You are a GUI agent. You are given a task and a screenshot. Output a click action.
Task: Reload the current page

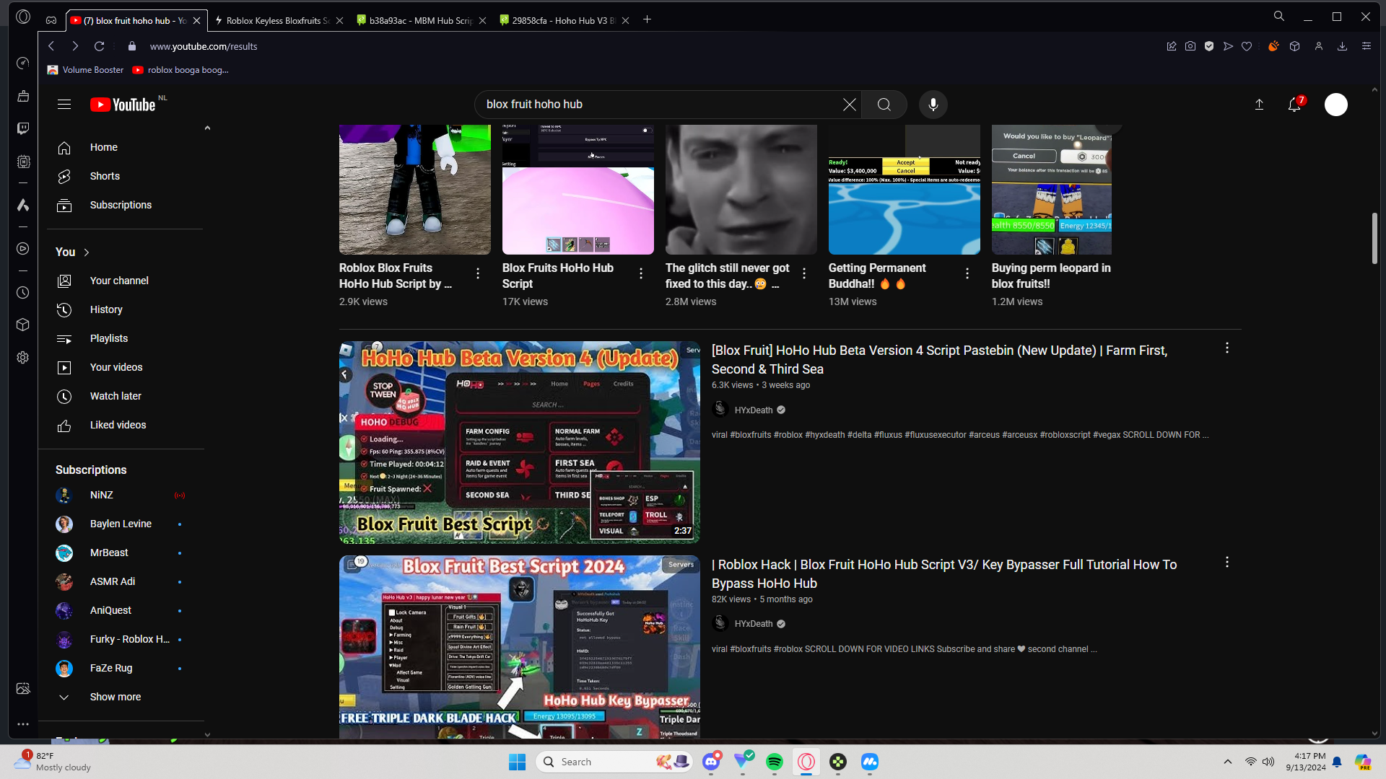[x=100, y=46]
